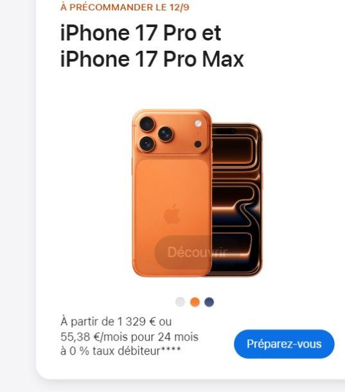Click the top-left camera lens
This screenshot has width=345, height=392.
tap(147, 124)
